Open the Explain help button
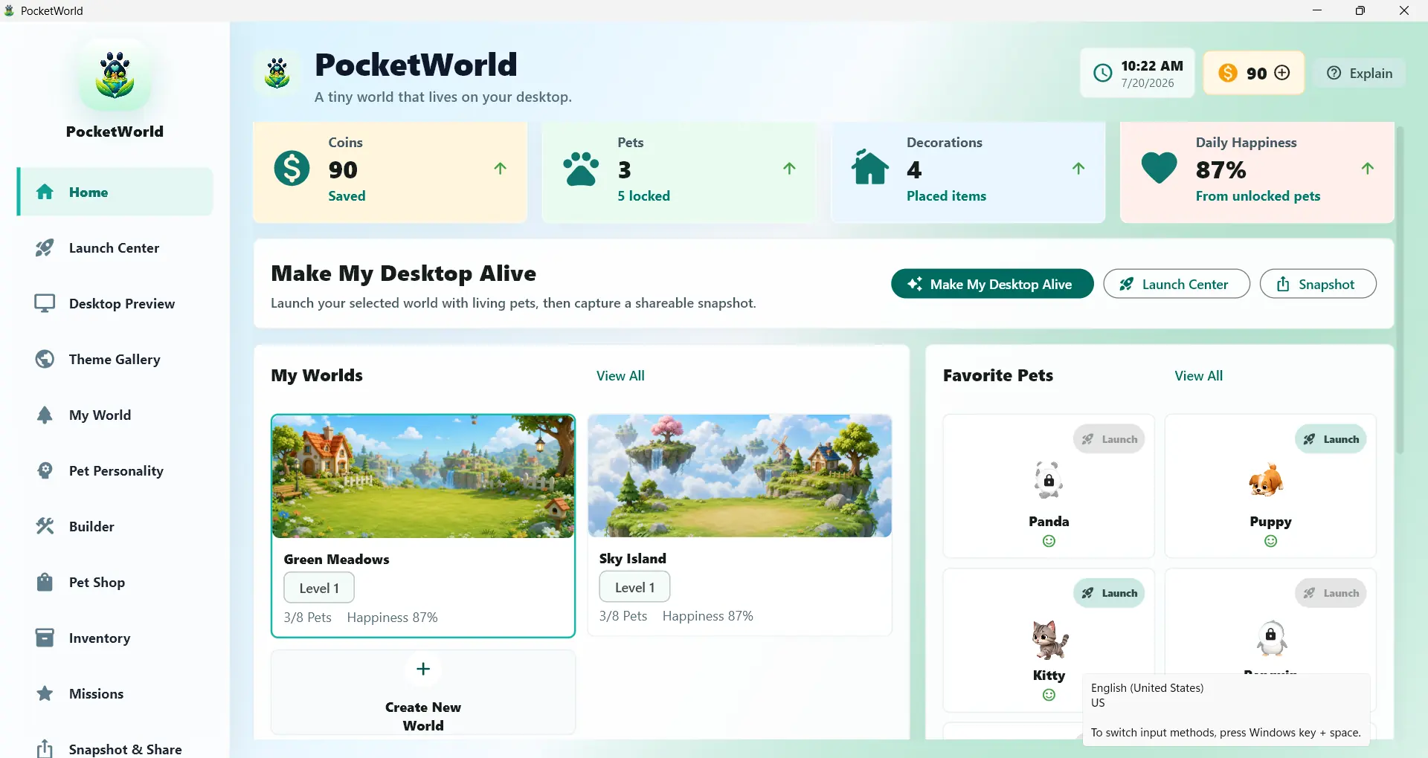The width and height of the screenshot is (1428, 758). [1360, 73]
